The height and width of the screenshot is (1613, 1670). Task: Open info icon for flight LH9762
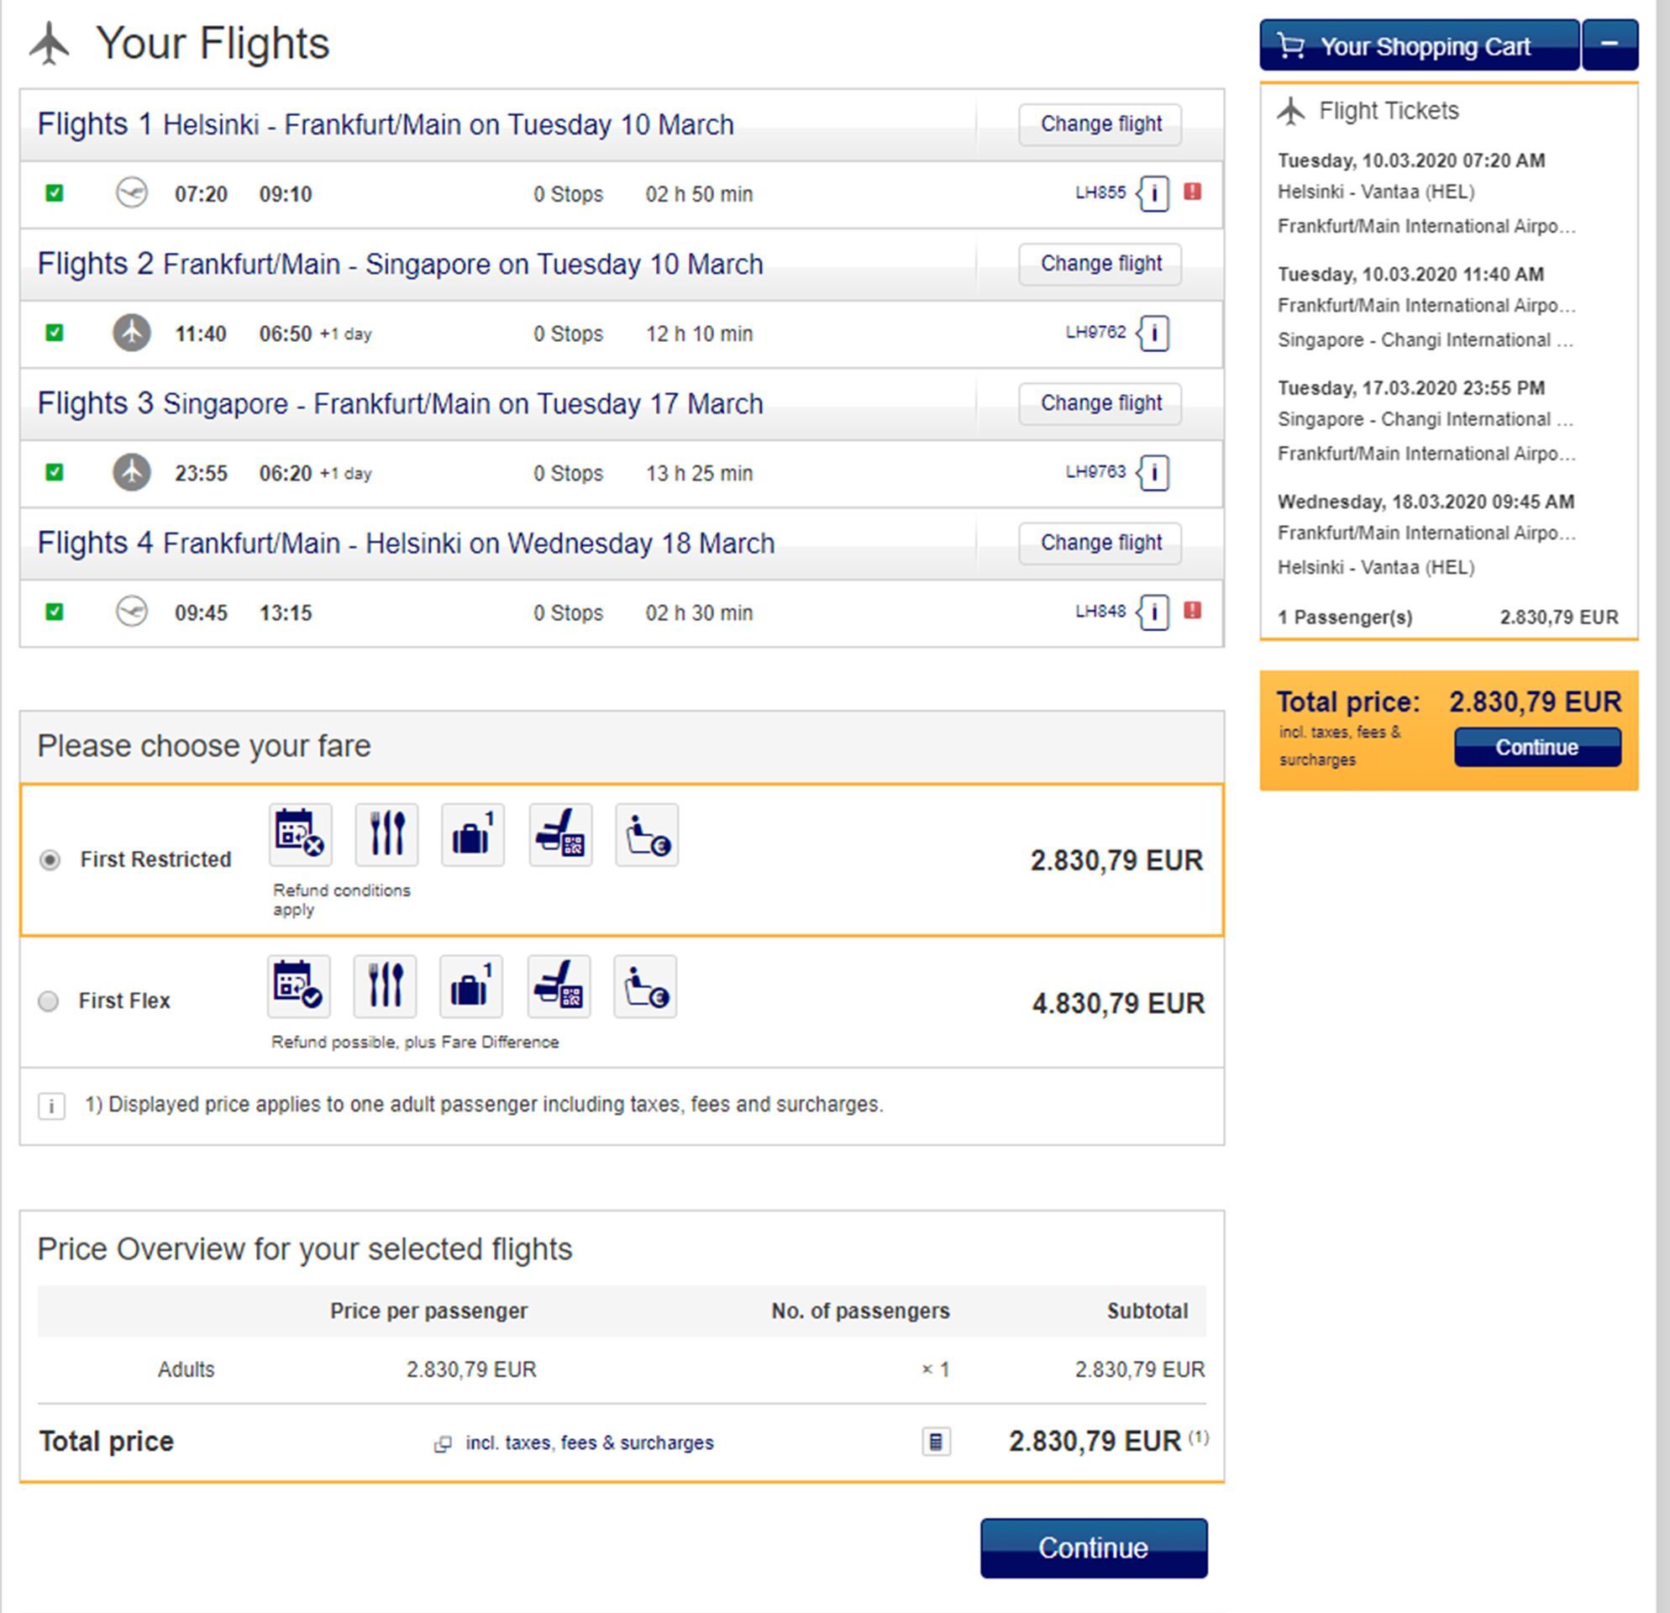pyautogui.click(x=1153, y=334)
